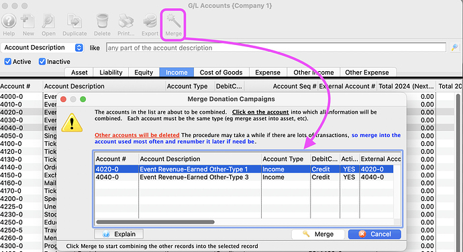
Task: Click the Delete trash icon
Action: click(x=102, y=25)
